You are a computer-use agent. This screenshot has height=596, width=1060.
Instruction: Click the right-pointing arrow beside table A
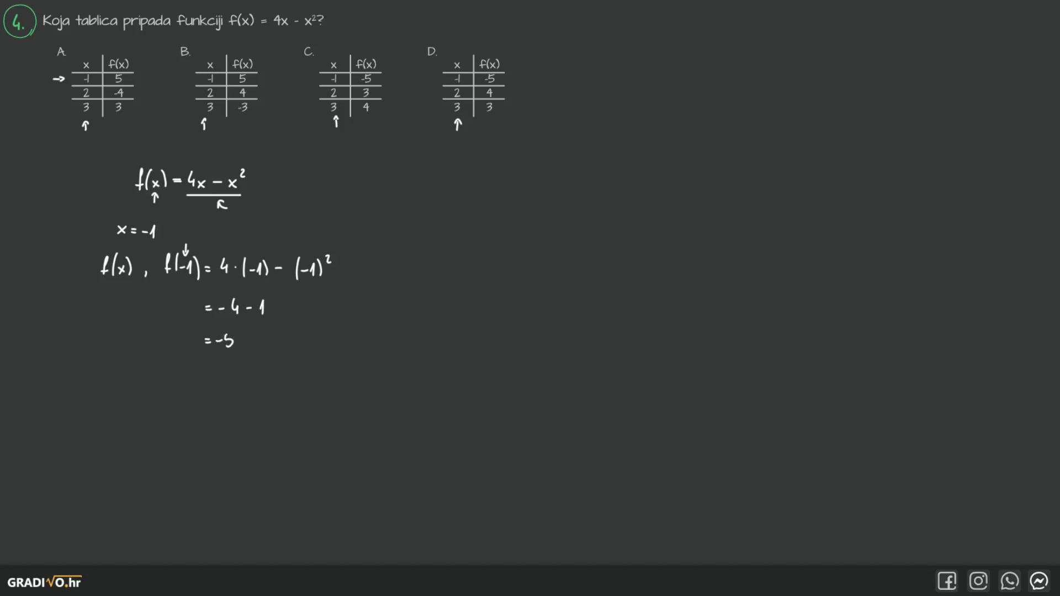[x=59, y=79]
